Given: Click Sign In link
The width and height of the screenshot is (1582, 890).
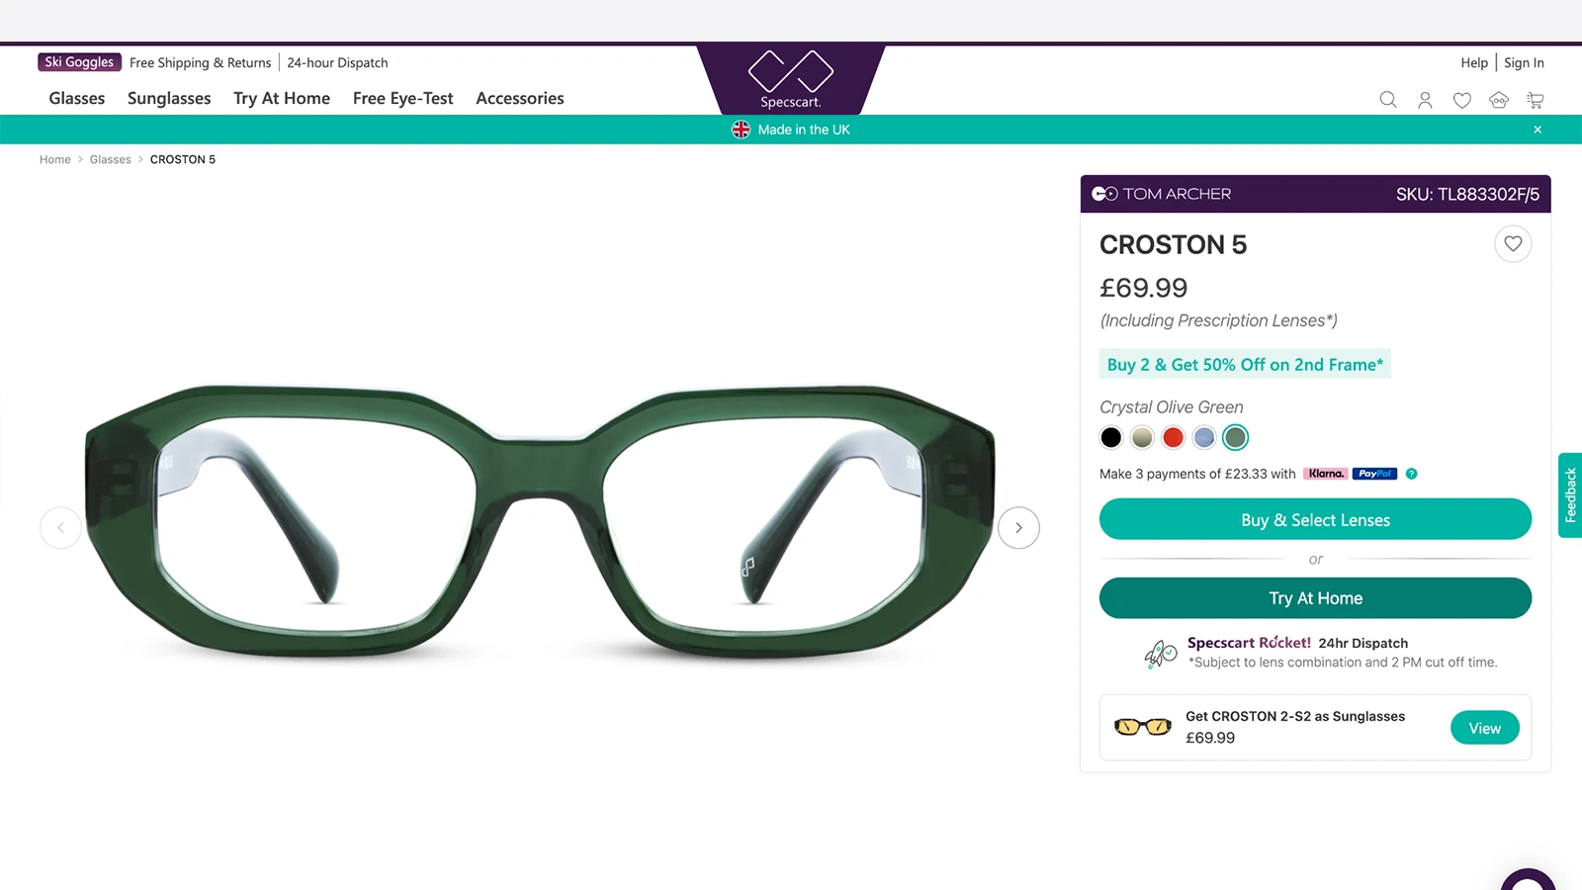Looking at the screenshot, I should [x=1524, y=62].
